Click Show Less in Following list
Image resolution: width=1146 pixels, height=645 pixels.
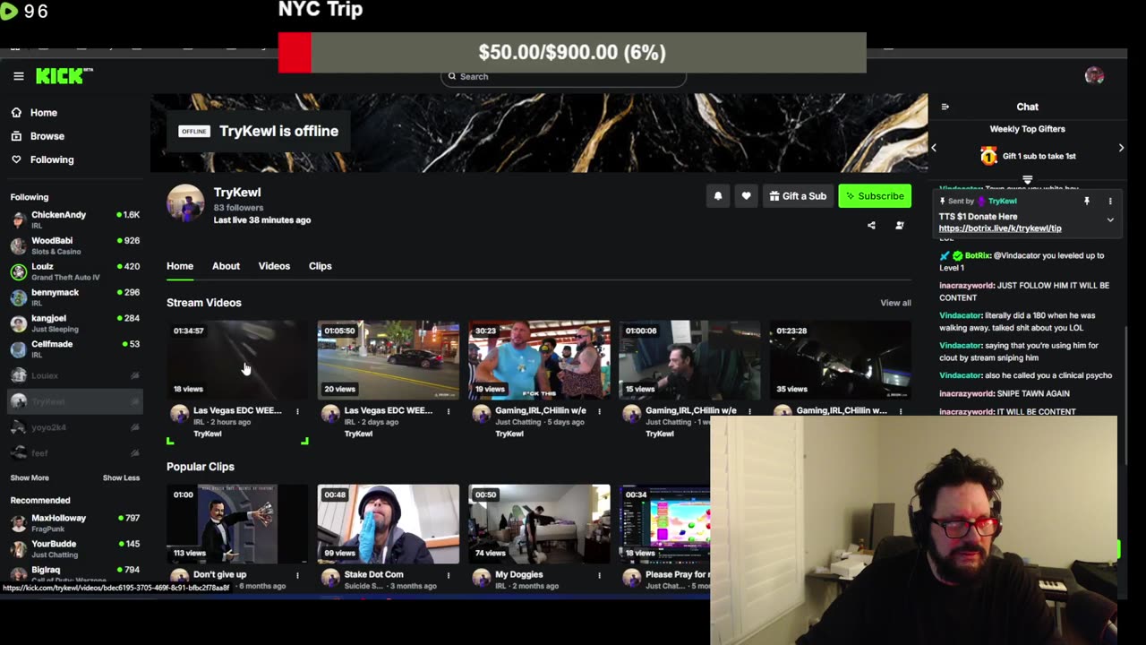click(x=121, y=478)
